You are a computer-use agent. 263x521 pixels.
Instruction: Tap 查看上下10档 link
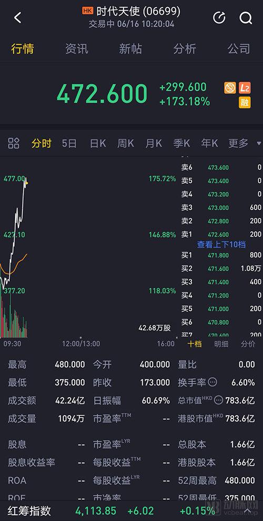221,245
